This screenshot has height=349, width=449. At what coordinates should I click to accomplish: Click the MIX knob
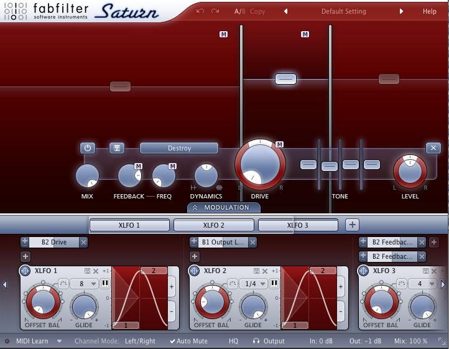[87, 175]
